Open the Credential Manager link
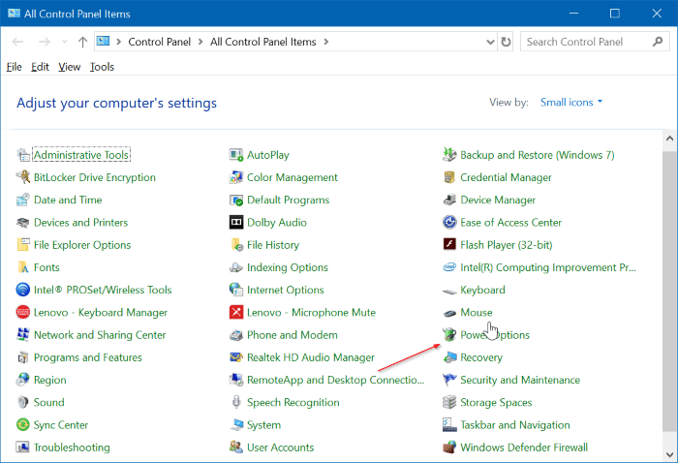 (x=506, y=177)
